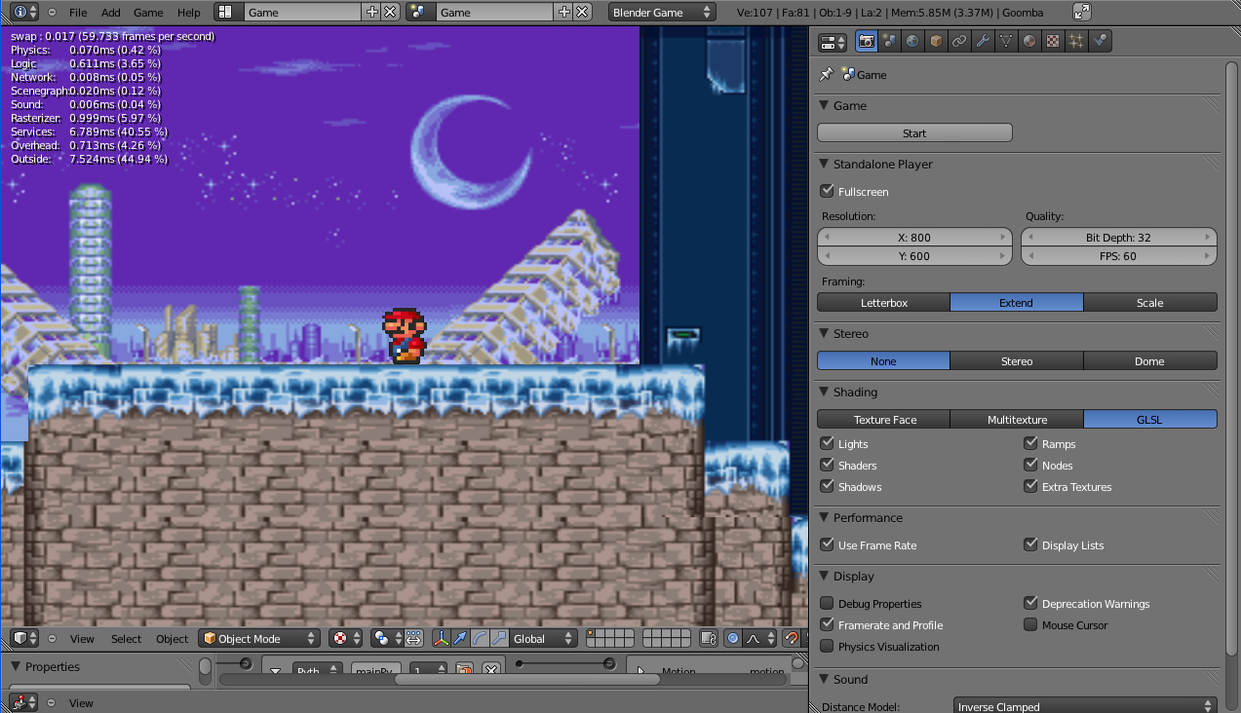
Task: Add a new screen layout with plus button
Action: click(x=371, y=12)
